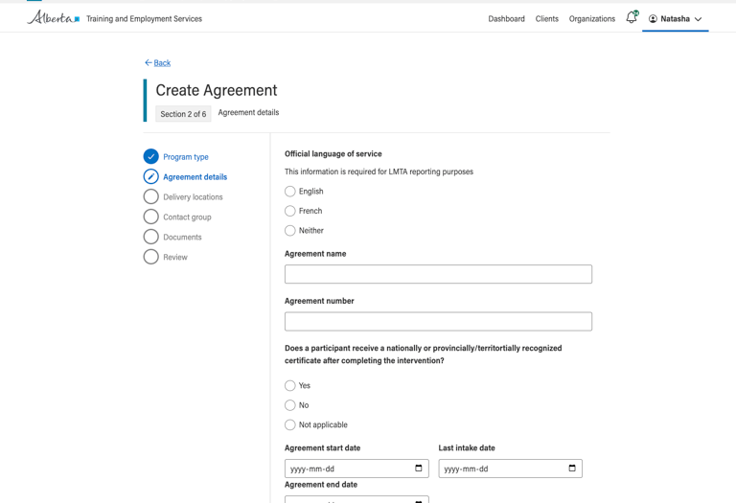Select the French radio option
Screen dimensions: 736x503
point(290,211)
